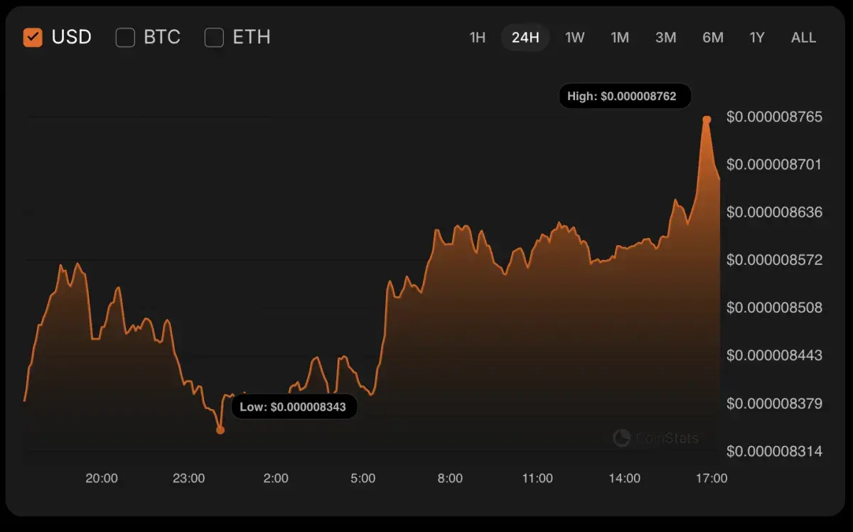Switch to the 1M timeframe
The image size is (853, 532).
619,38
